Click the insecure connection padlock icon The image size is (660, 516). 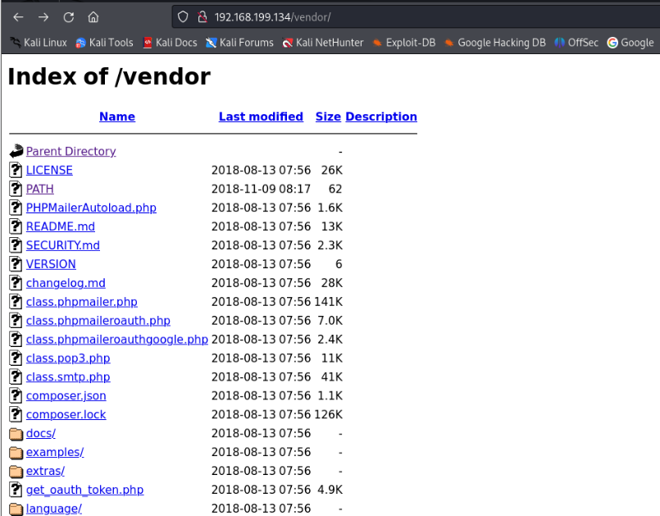pyautogui.click(x=201, y=16)
